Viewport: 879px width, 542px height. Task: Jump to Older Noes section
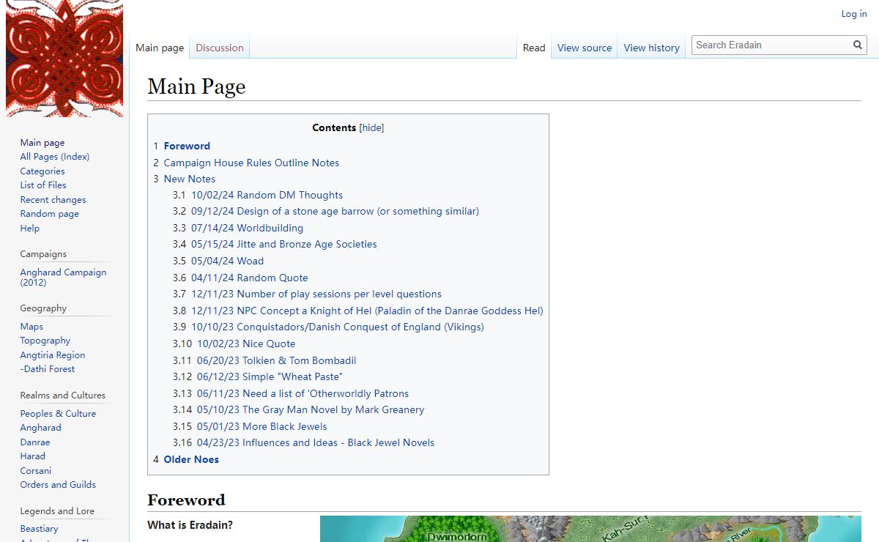[x=191, y=459]
